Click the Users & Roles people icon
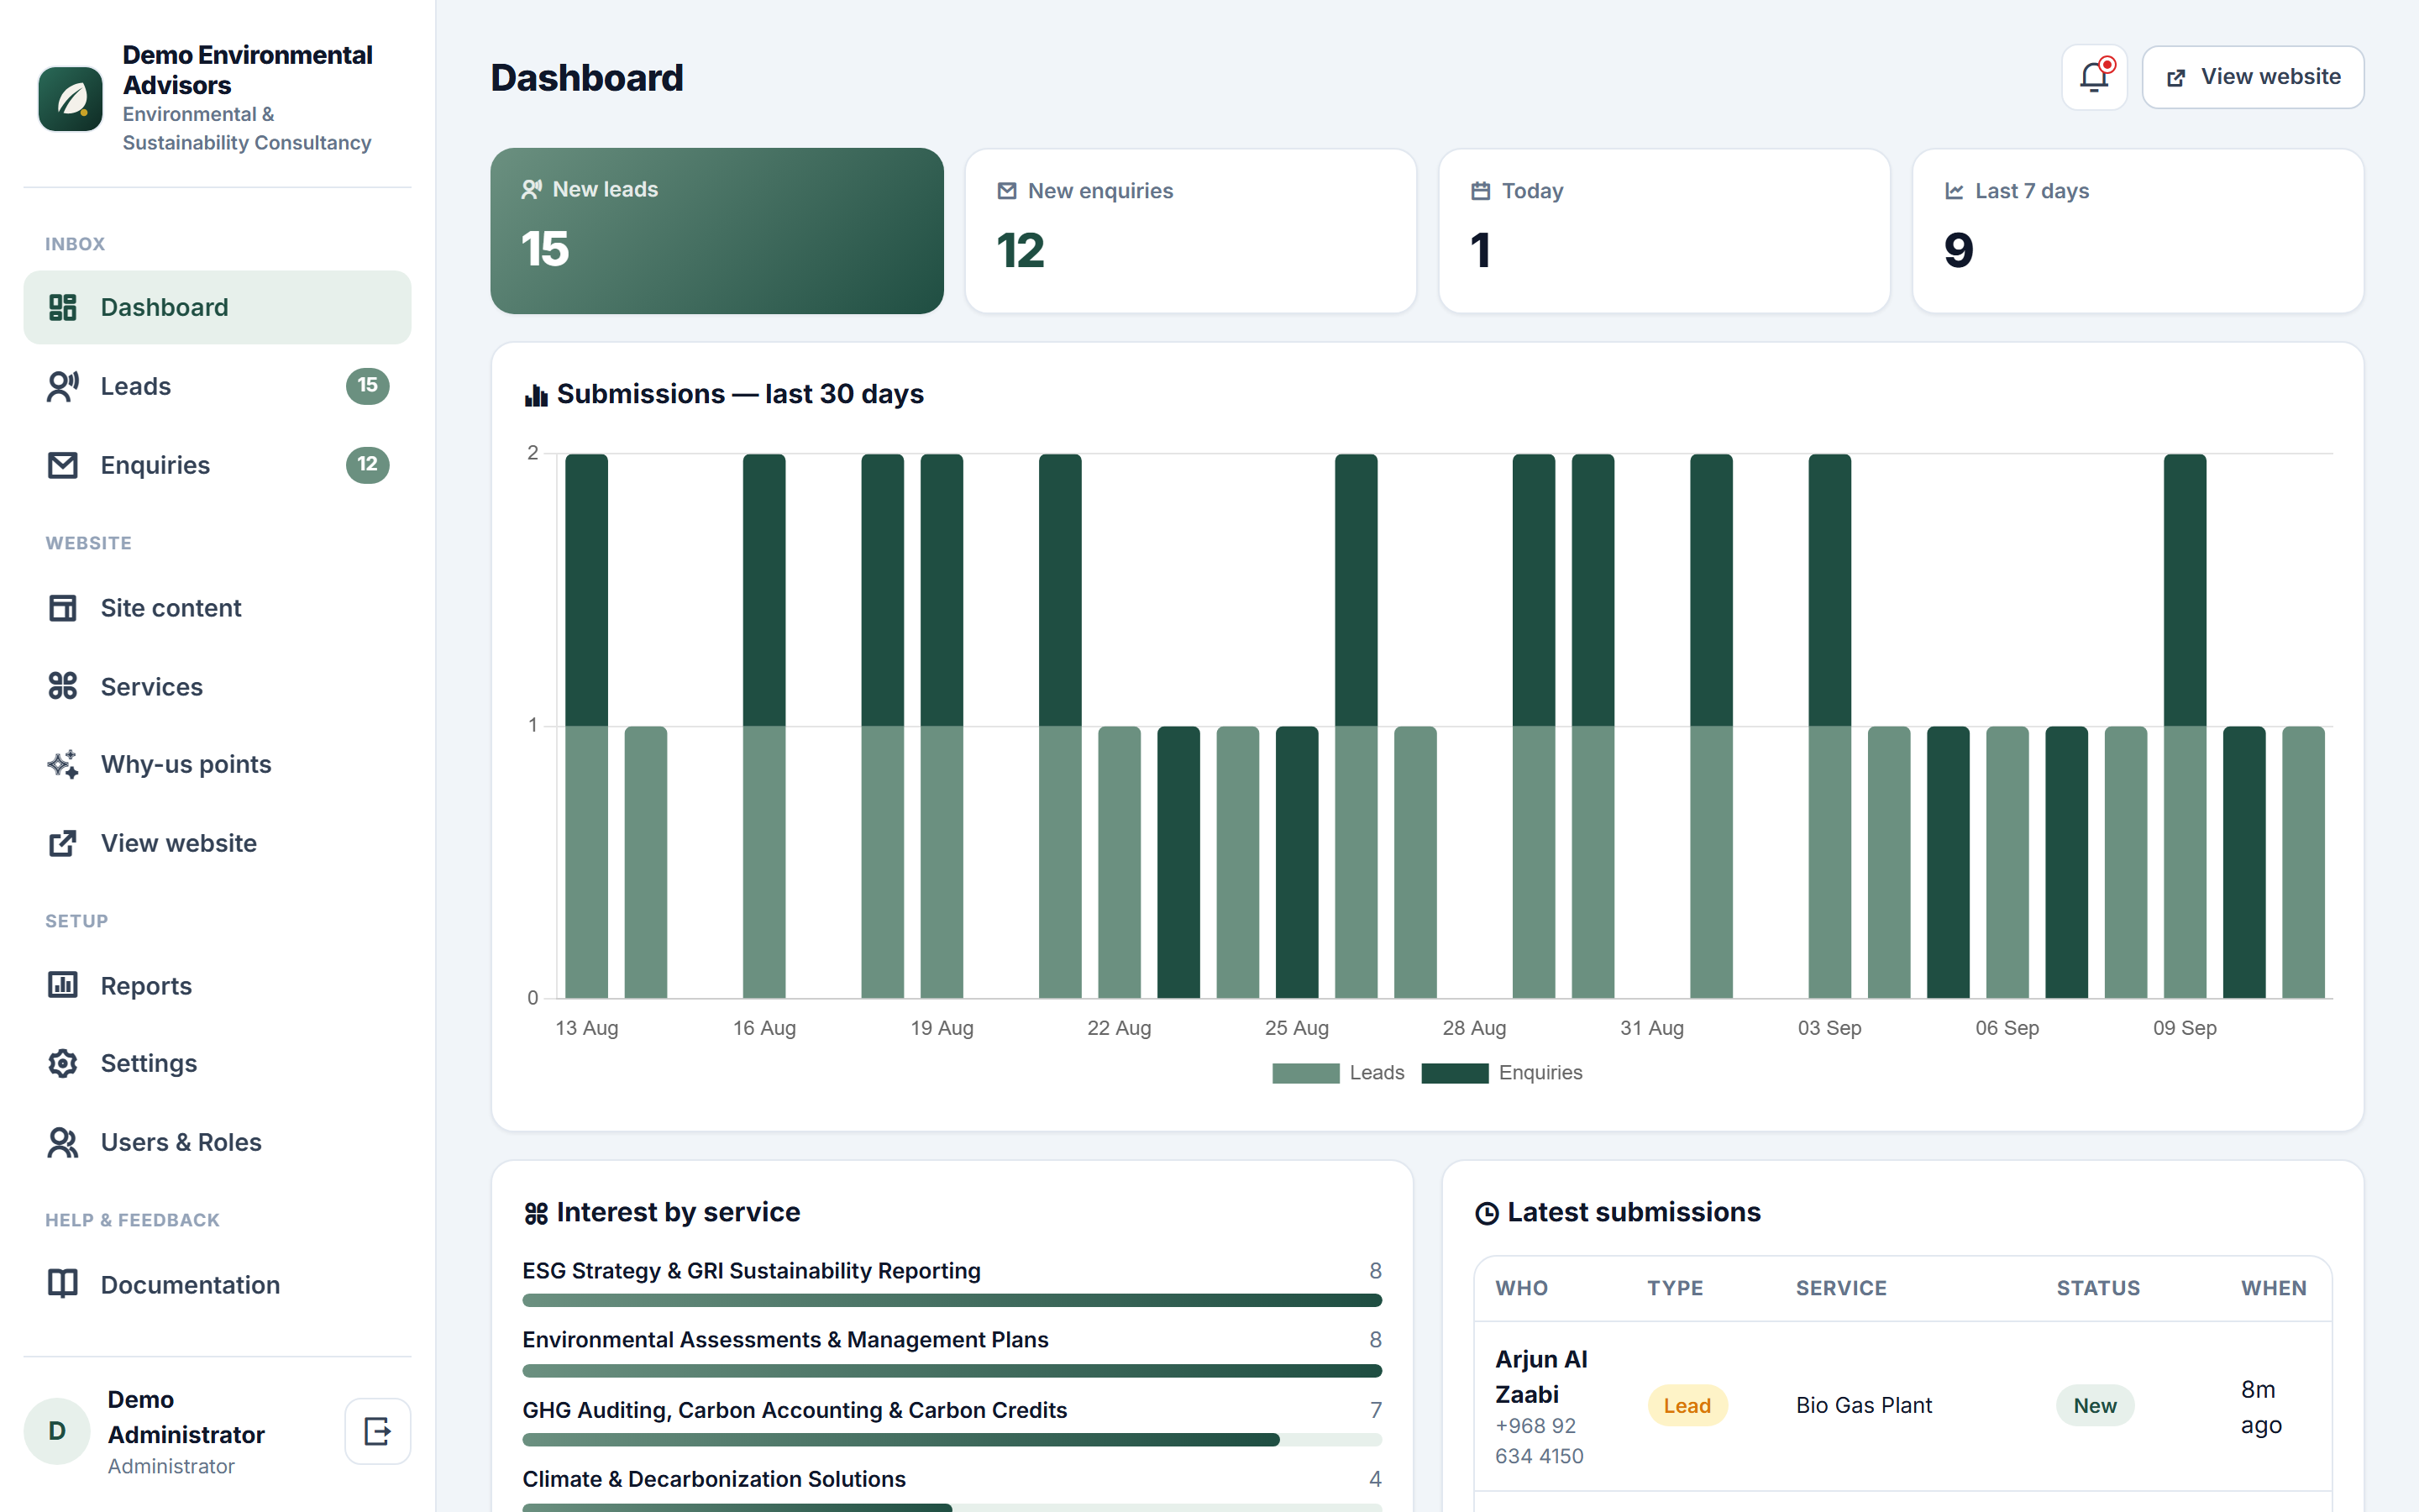Viewport: 2419px width, 1512px height. coord(63,1142)
